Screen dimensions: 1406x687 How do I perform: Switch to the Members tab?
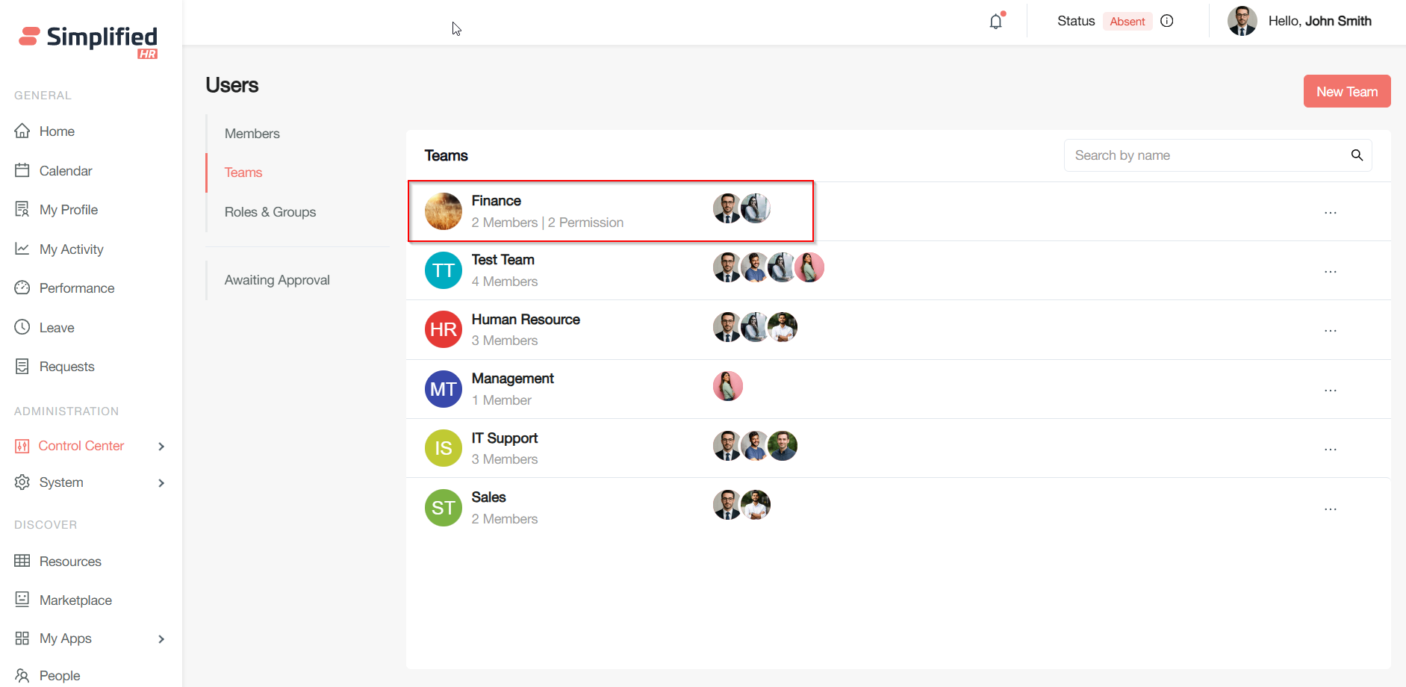tap(252, 134)
